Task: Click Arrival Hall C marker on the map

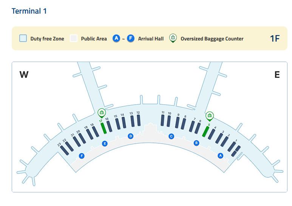Action: [x=171, y=136]
